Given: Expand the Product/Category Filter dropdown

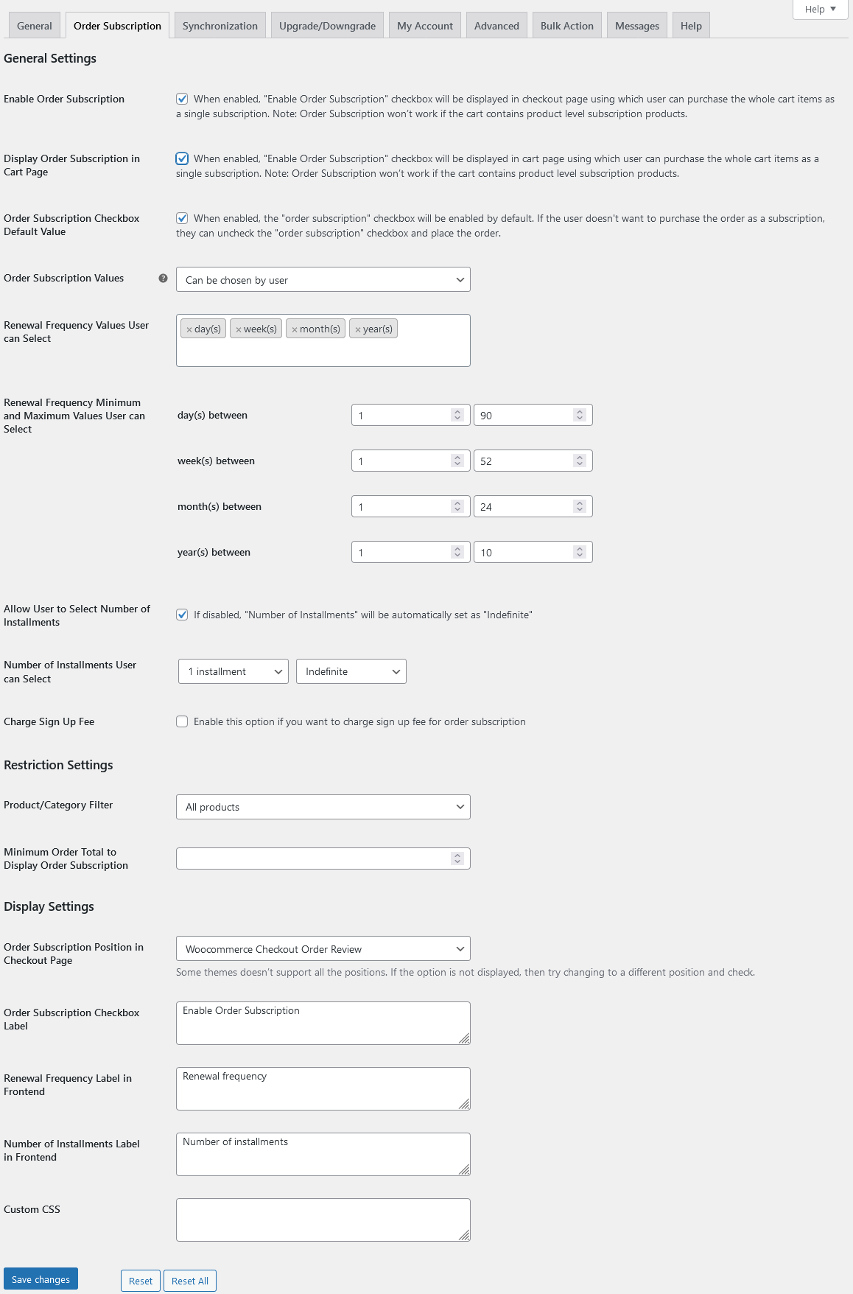Looking at the screenshot, I should coord(323,807).
